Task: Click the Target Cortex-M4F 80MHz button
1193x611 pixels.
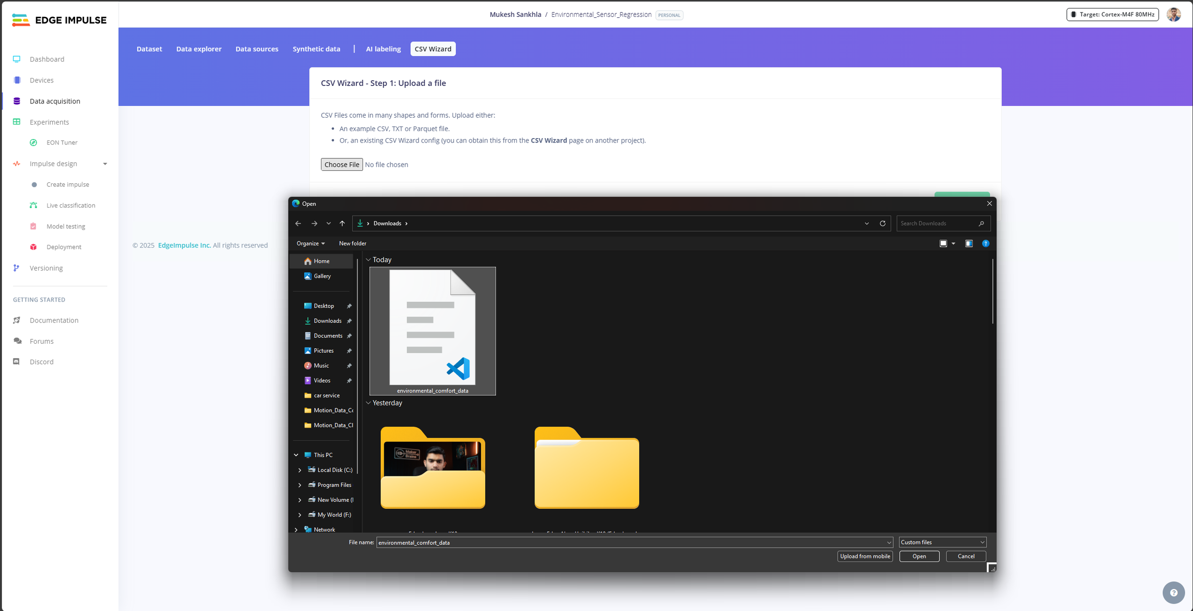Action: pyautogui.click(x=1112, y=14)
